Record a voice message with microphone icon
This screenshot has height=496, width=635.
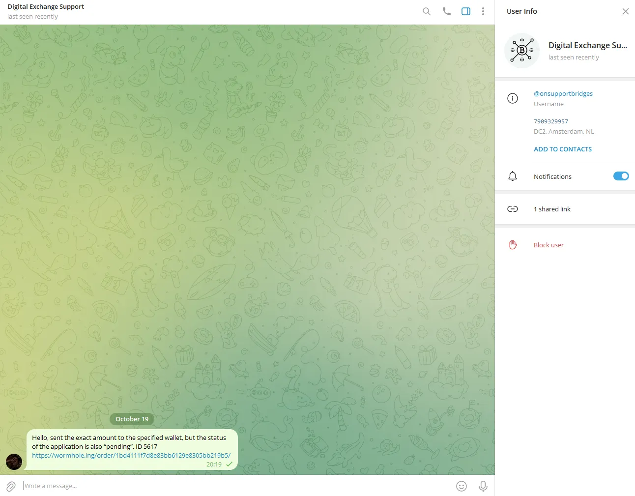(483, 486)
